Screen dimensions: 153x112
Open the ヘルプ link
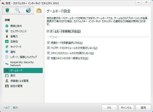pyautogui.click(x=6, y=108)
